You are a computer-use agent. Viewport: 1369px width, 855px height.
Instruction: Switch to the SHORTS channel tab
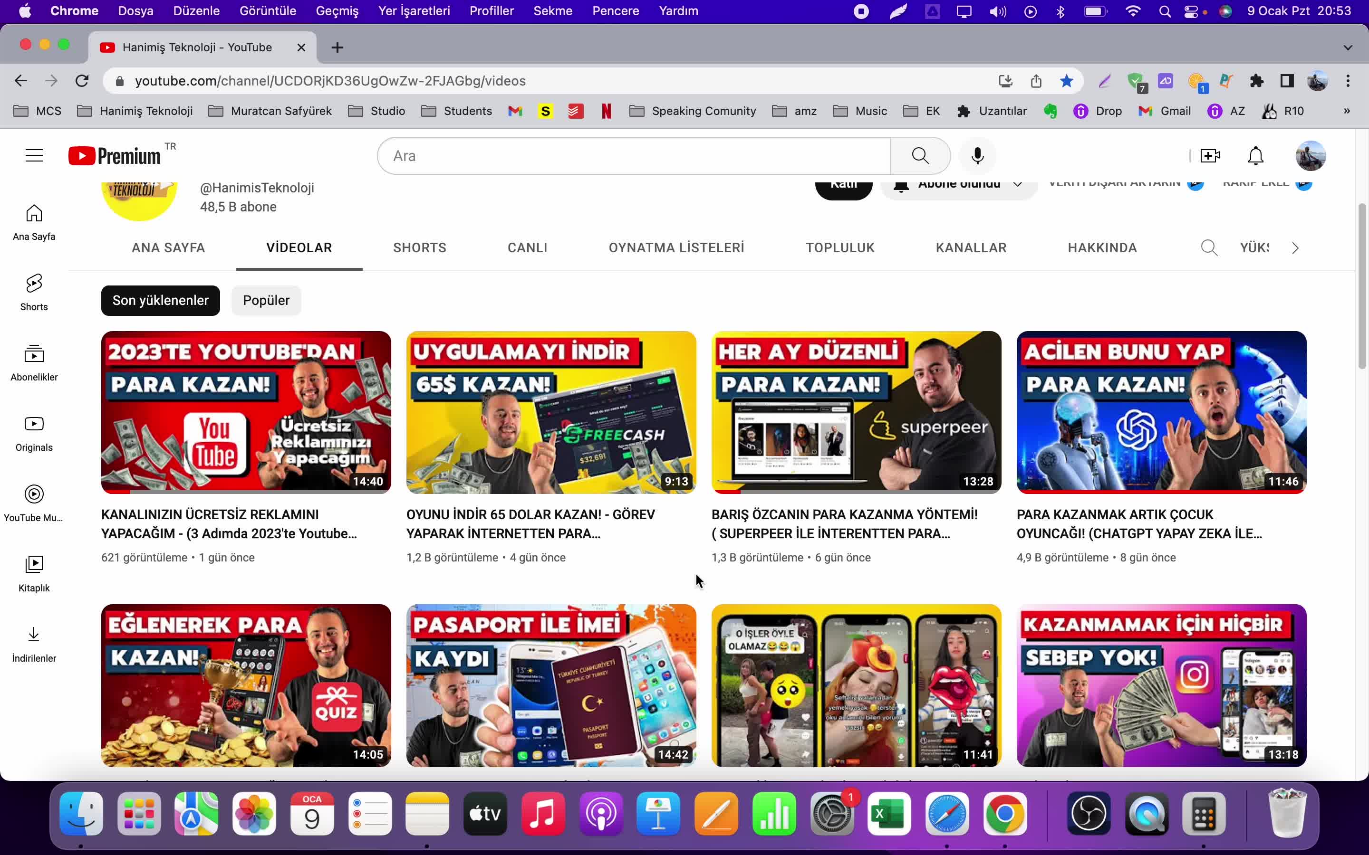tap(420, 247)
